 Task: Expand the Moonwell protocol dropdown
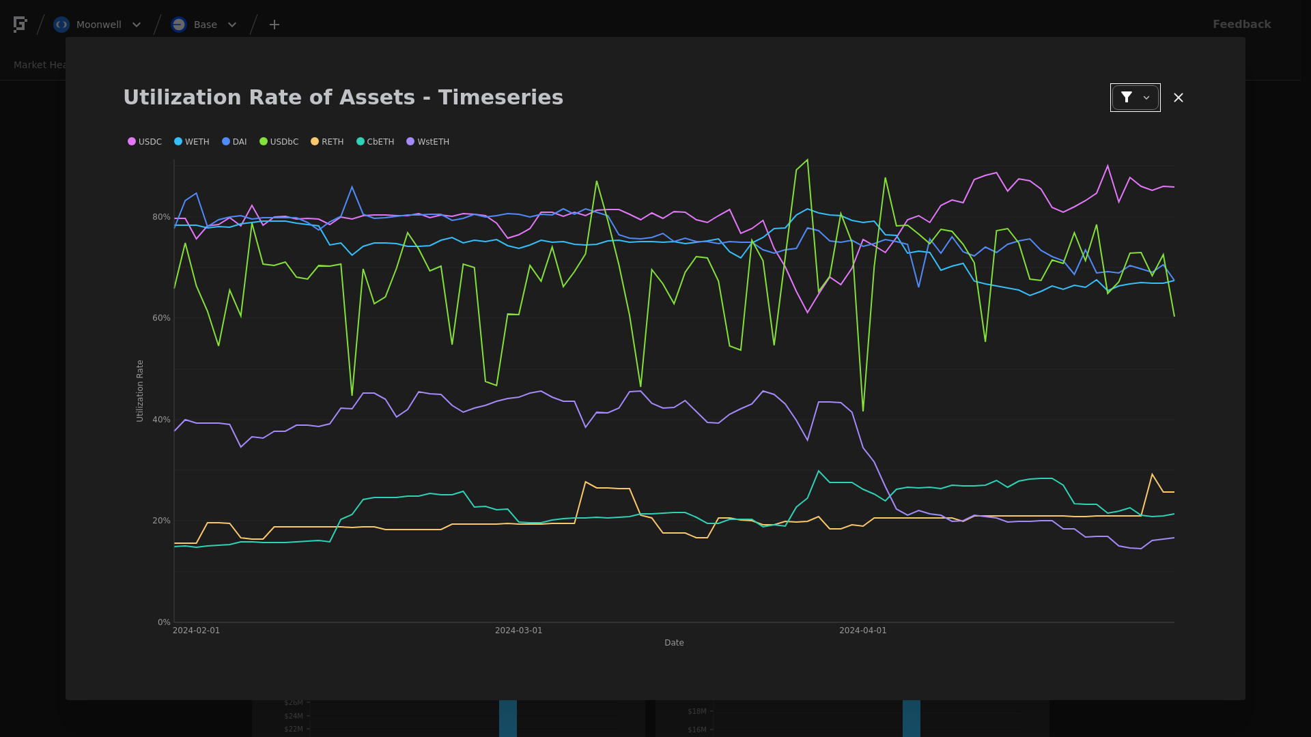point(137,25)
